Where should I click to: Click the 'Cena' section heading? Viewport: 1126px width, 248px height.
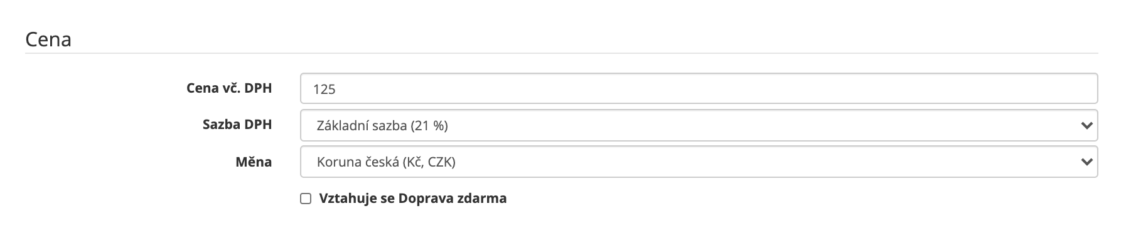coord(48,40)
